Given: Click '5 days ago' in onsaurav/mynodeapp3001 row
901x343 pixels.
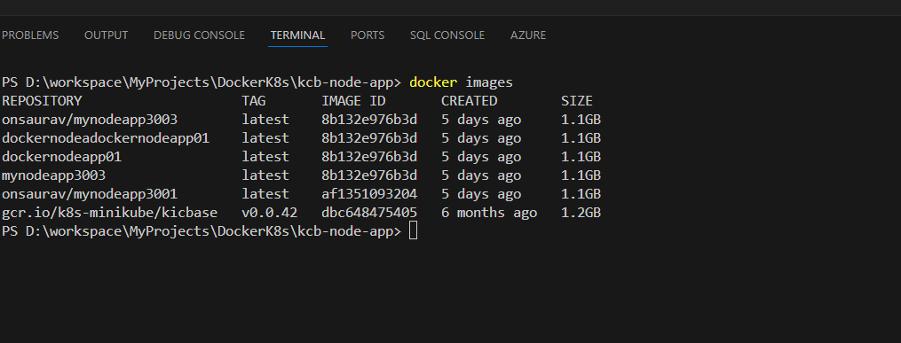Looking at the screenshot, I should click(x=481, y=194).
